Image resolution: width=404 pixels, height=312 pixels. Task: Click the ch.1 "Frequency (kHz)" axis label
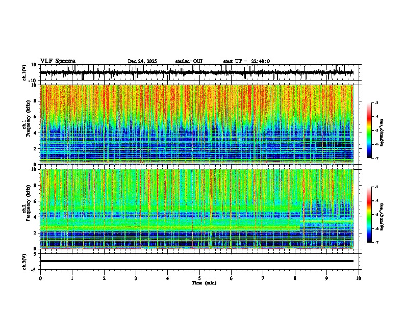28,119
